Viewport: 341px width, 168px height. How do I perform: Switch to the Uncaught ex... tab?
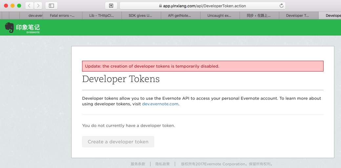pyautogui.click(x=220, y=16)
